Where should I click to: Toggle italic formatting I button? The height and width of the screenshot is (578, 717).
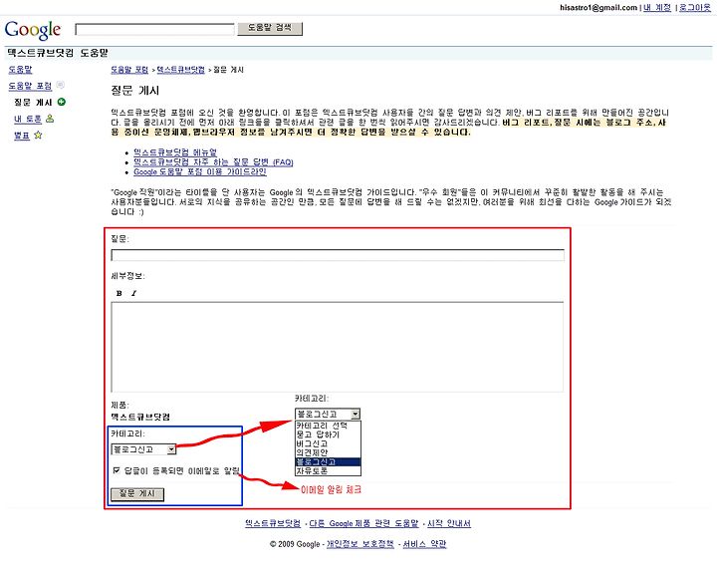click(133, 293)
